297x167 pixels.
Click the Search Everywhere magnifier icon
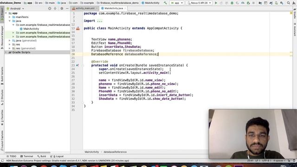coord(288,3)
